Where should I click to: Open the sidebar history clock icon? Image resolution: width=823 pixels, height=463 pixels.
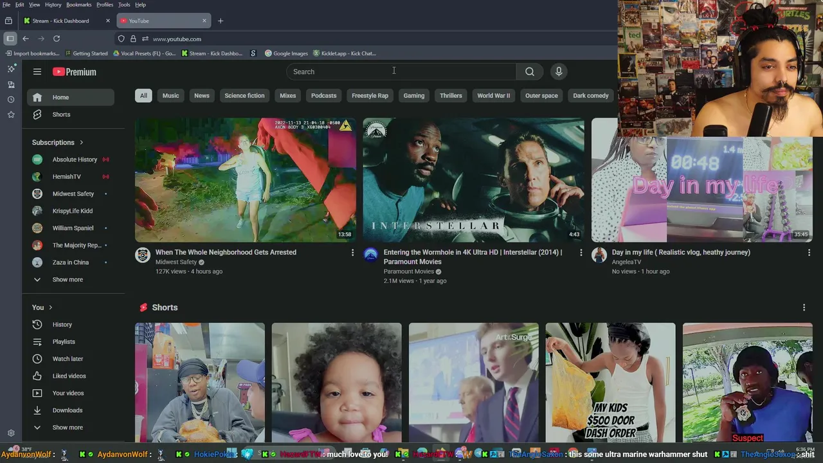11,100
